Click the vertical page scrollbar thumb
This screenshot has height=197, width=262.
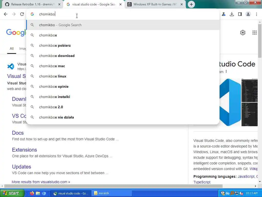(x=260, y=41)
